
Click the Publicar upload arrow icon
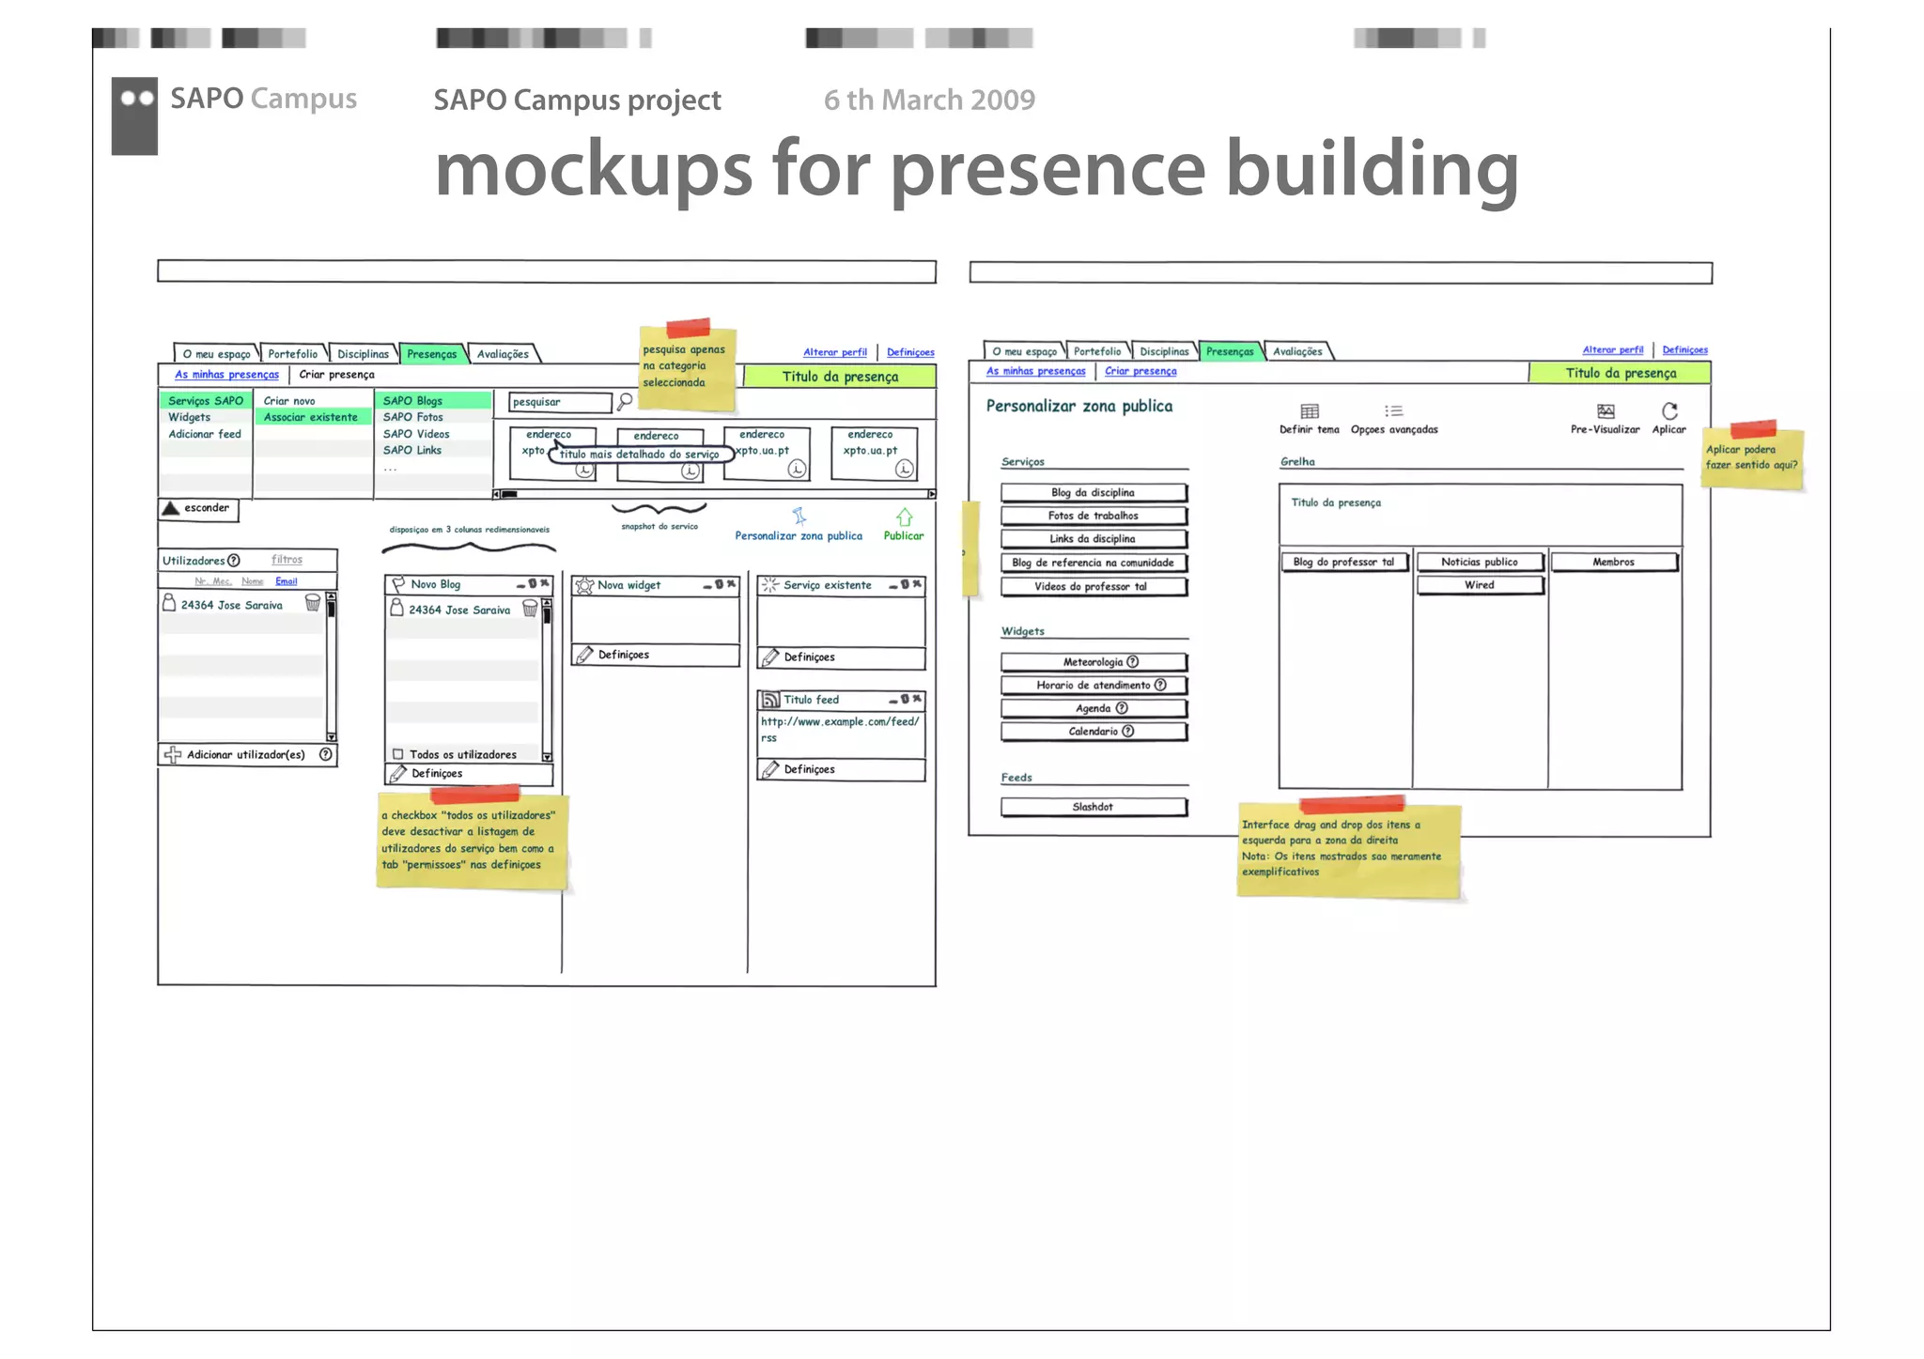pyautogui.click(x=904, y=517)
